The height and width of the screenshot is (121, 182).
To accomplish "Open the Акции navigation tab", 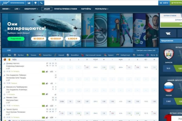I will [47, 9].
